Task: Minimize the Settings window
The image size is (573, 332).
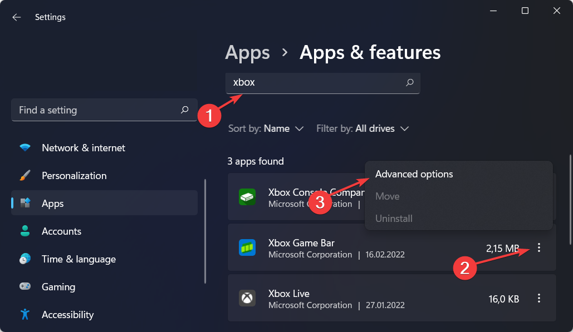Action: point(493,11)
